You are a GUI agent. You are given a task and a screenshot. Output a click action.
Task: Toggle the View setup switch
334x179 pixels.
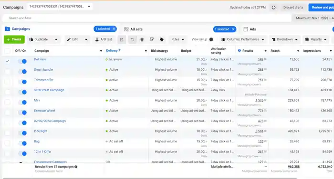[211, 39]
